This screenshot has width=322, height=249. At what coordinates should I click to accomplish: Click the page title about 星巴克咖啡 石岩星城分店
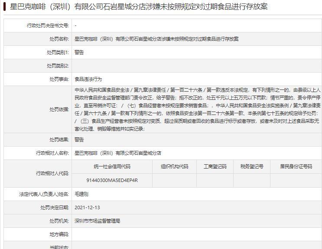[x=139, y=6]
